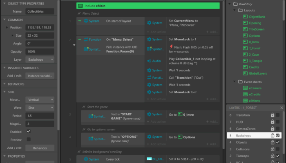Open the eCamera event sheet
This screenshot has height=163, width=286.
[255, 89]
